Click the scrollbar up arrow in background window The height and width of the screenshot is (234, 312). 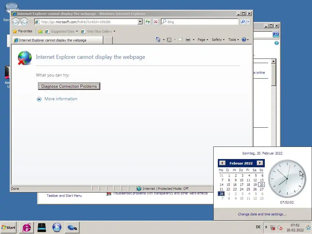(x=274, y=61)
